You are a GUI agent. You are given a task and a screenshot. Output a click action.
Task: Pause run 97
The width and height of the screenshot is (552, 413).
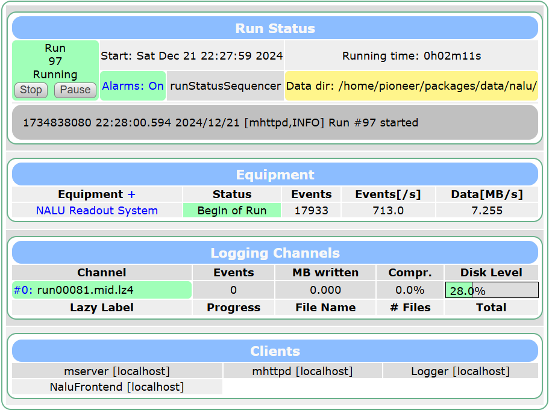(75, 90)
